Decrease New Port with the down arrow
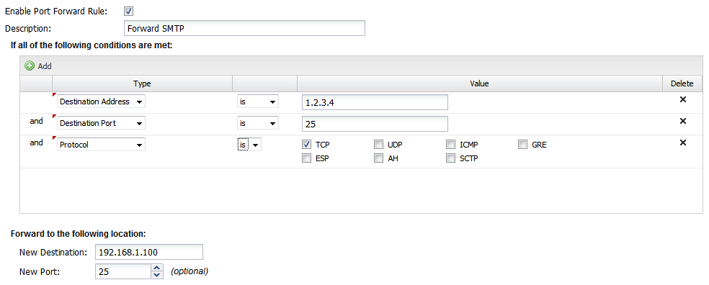 point(157,276)
